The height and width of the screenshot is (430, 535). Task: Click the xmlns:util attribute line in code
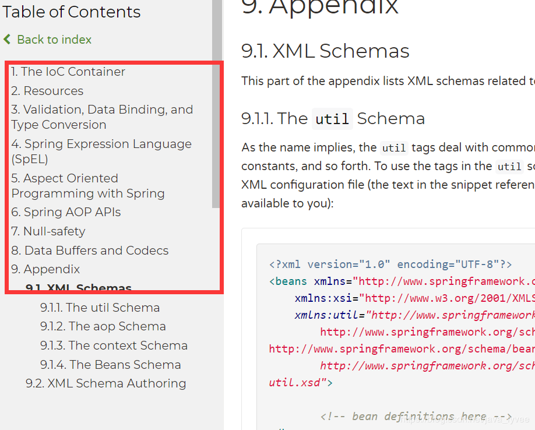tap(414, 315)
